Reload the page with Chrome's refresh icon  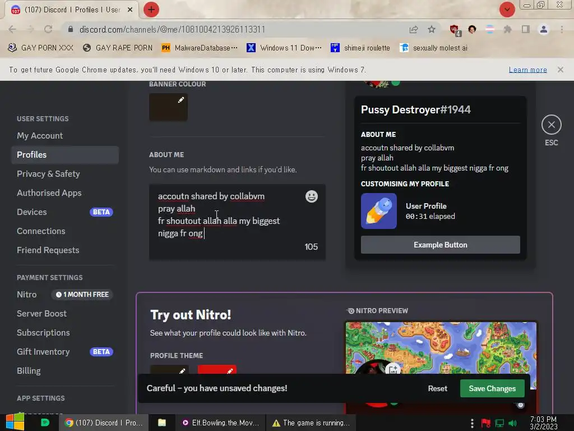(x=48, y=29)
